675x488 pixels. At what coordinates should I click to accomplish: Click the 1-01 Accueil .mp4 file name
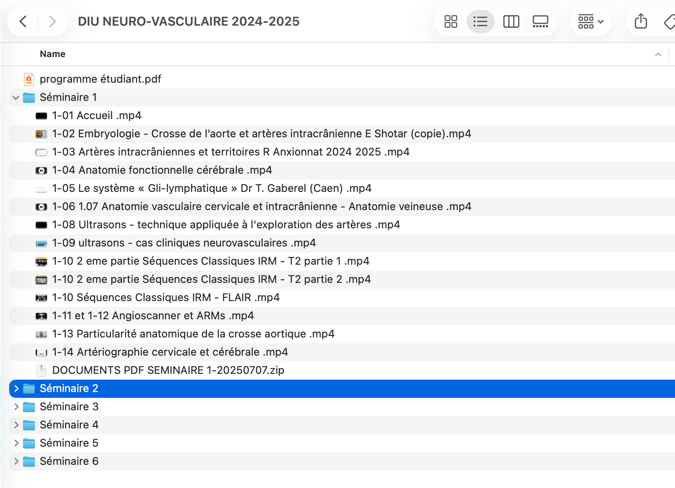tap(97, 115)
